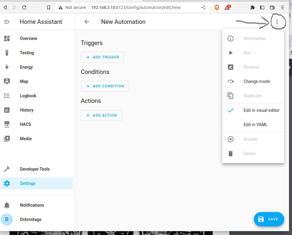
Task: Open the Logbook page label
Action: coord(28,96)
